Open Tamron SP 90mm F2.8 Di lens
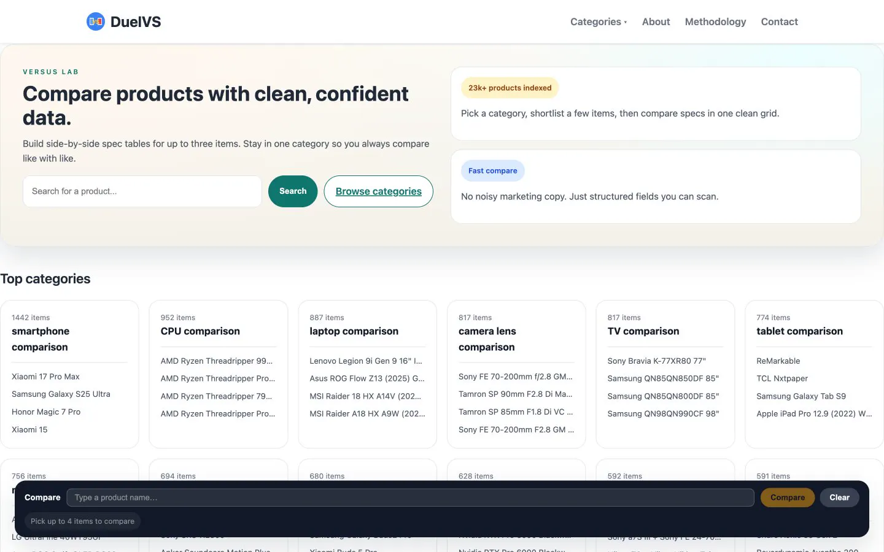The height and width of the screenshot is (552, 884). point(516,394)
